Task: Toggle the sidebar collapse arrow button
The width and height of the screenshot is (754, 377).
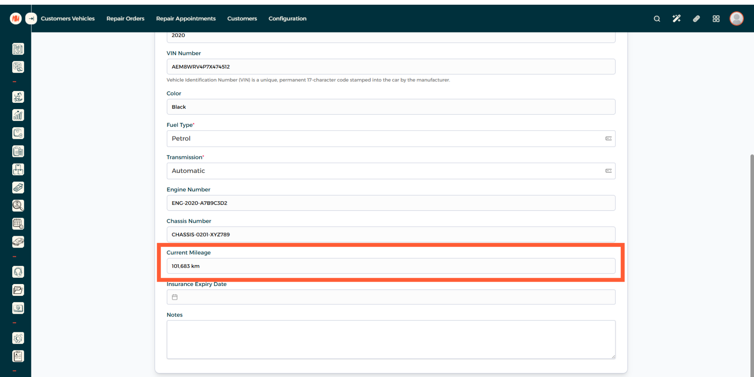Action: point(31,18)
